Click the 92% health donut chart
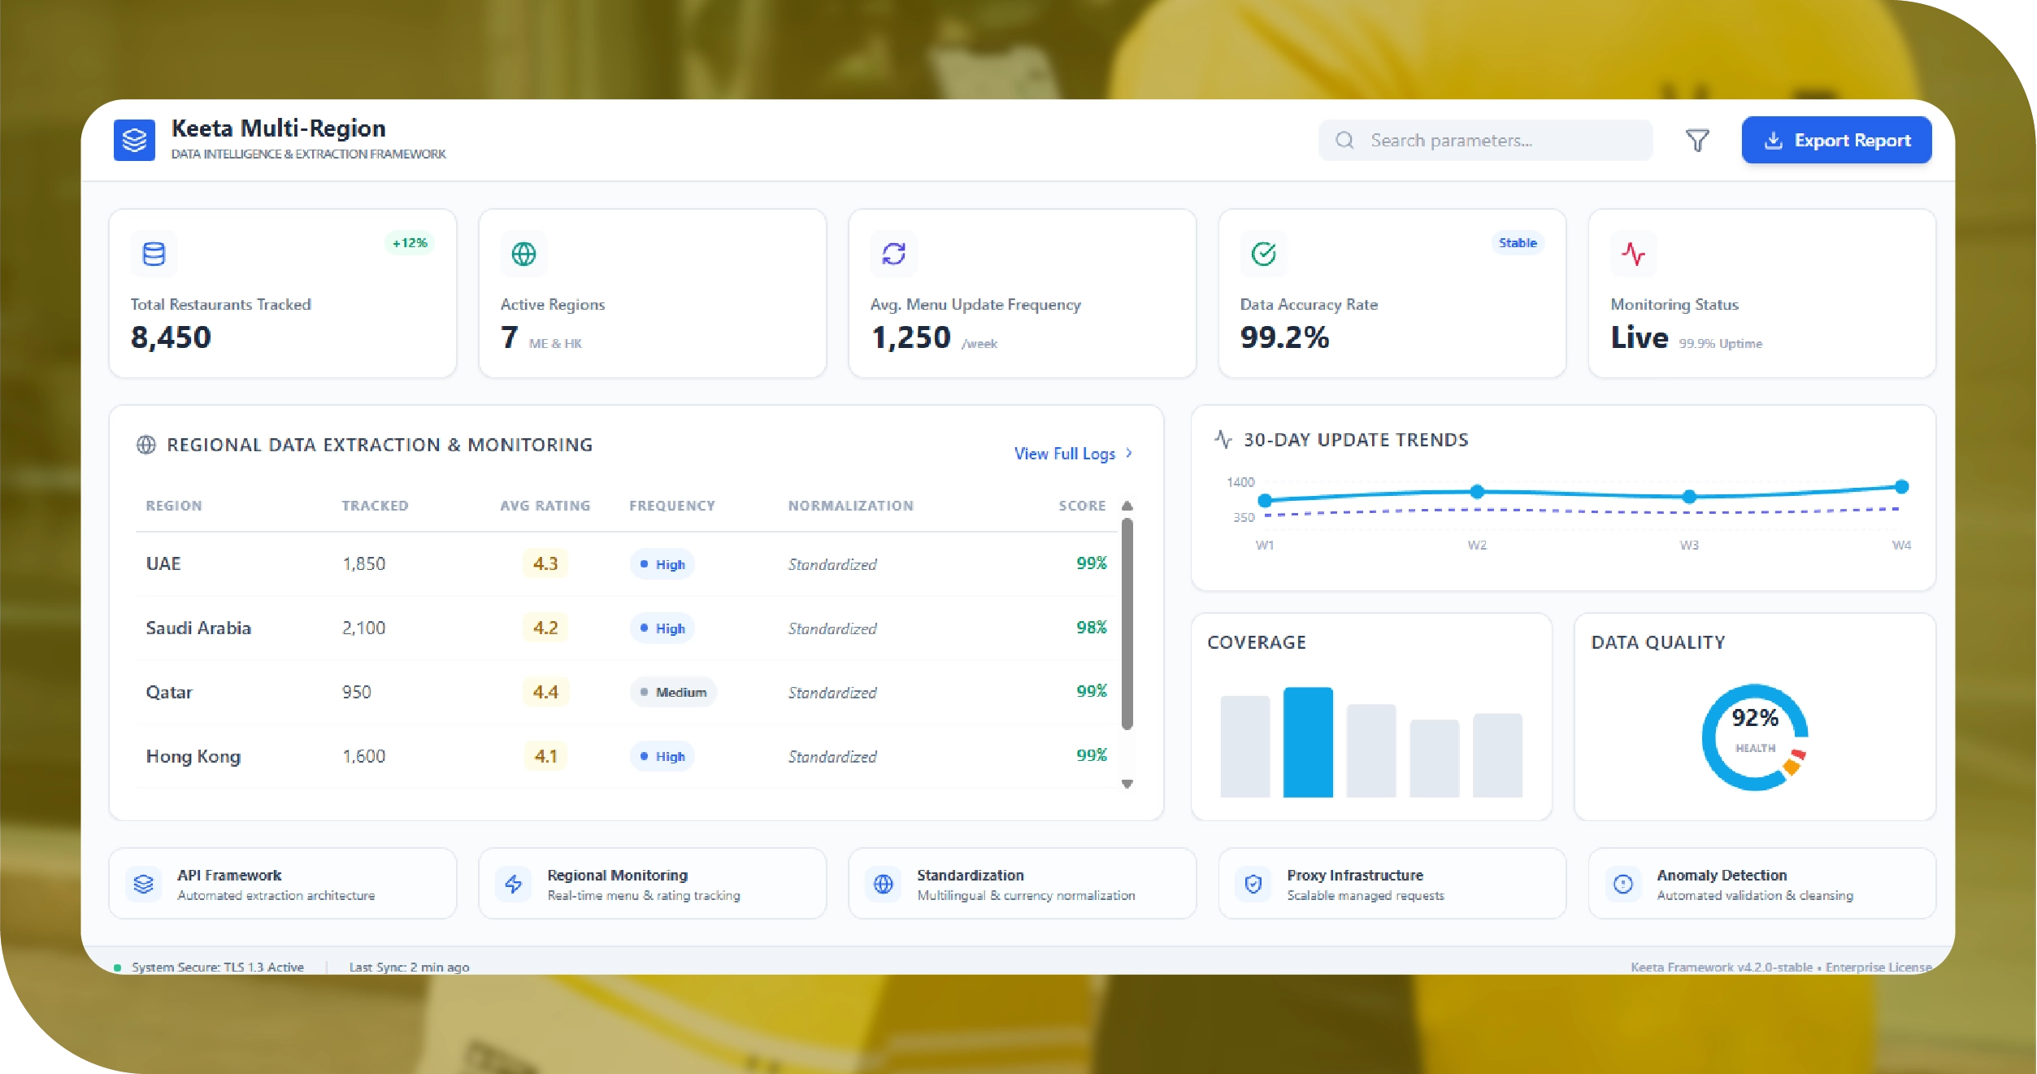Image resolution: width=2037 pixels, height=1074 pixels. click(x=1755, y=737)
